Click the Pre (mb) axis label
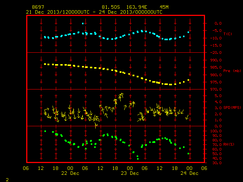 232,71
